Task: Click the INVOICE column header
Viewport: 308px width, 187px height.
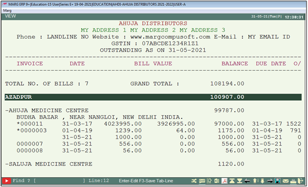Action: point(30,64)
